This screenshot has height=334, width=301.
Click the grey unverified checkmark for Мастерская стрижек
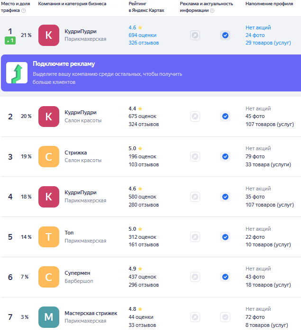(225, 317)
